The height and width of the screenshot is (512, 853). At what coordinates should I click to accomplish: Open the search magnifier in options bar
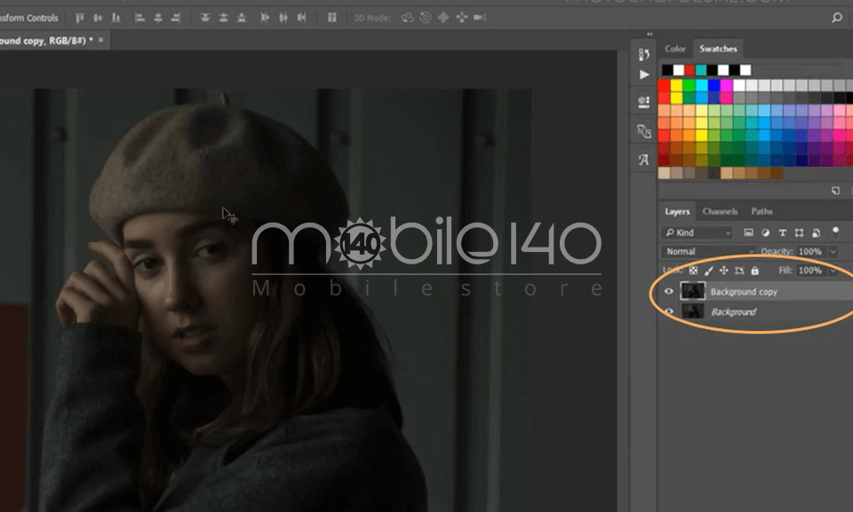[x=837, y=18]
